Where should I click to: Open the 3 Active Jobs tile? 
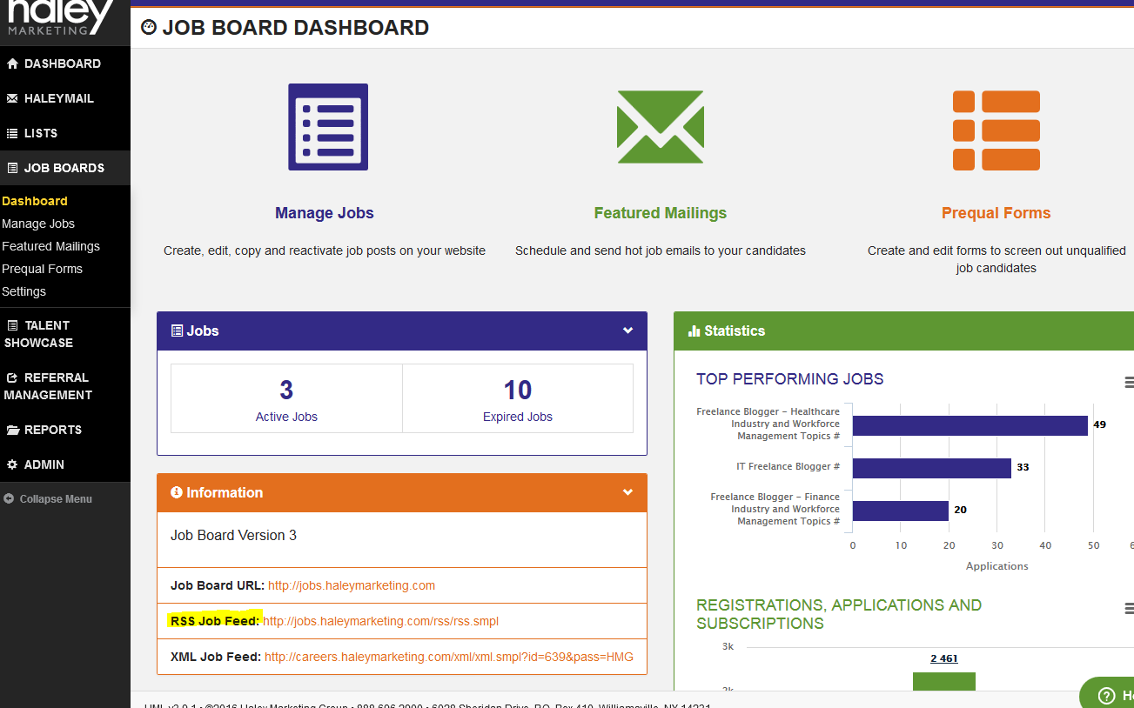[x=286, y=398]
